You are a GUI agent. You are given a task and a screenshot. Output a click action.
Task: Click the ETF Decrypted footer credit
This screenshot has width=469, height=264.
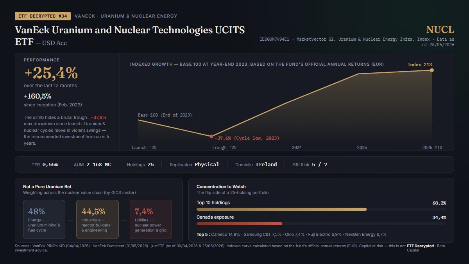tap(420, 246)
